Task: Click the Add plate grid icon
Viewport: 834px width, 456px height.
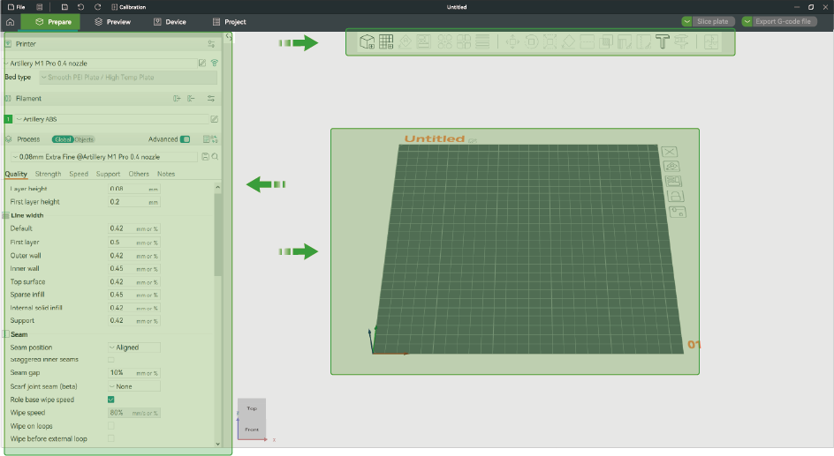Action: point(386,42)
